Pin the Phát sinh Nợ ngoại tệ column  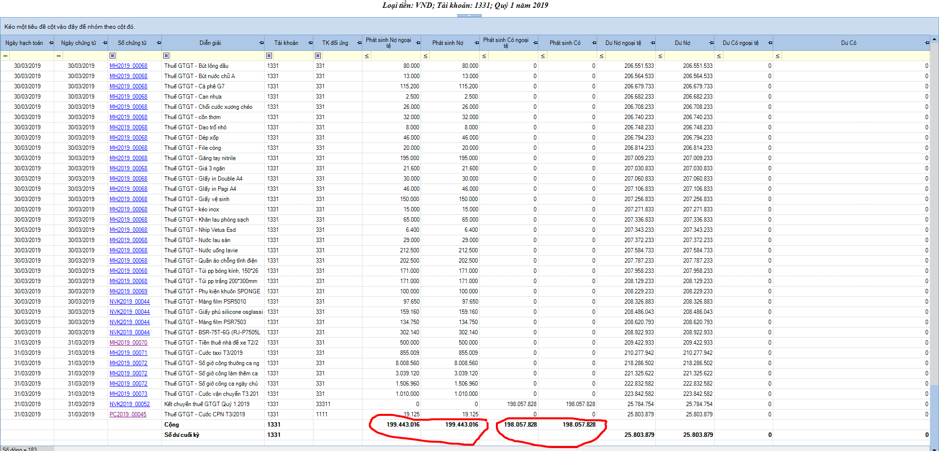(x=418, y=43)
